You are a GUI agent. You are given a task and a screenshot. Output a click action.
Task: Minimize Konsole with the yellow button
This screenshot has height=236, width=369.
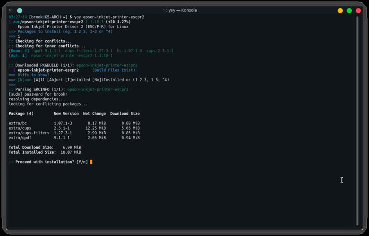tap(340, 11)
